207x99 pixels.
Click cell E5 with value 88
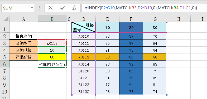[x=108, y=57]
